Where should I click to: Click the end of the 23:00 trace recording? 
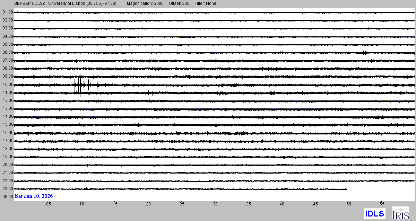(346, 189)
